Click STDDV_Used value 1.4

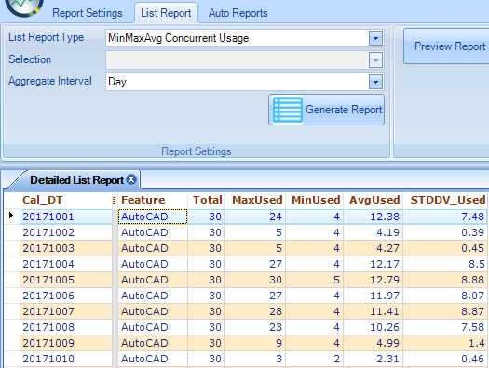445,343
